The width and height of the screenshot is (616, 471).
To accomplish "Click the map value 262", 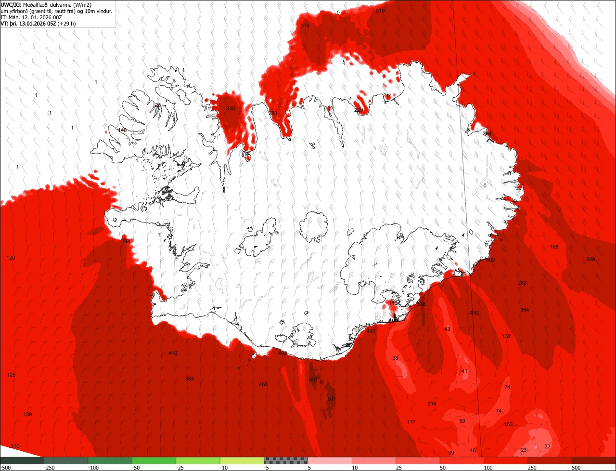I will [x=522, y=283].
